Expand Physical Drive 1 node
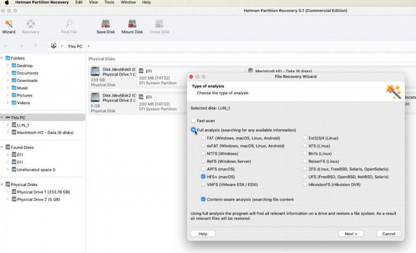Viewport: 416px width, 253px height. (8, 191)
